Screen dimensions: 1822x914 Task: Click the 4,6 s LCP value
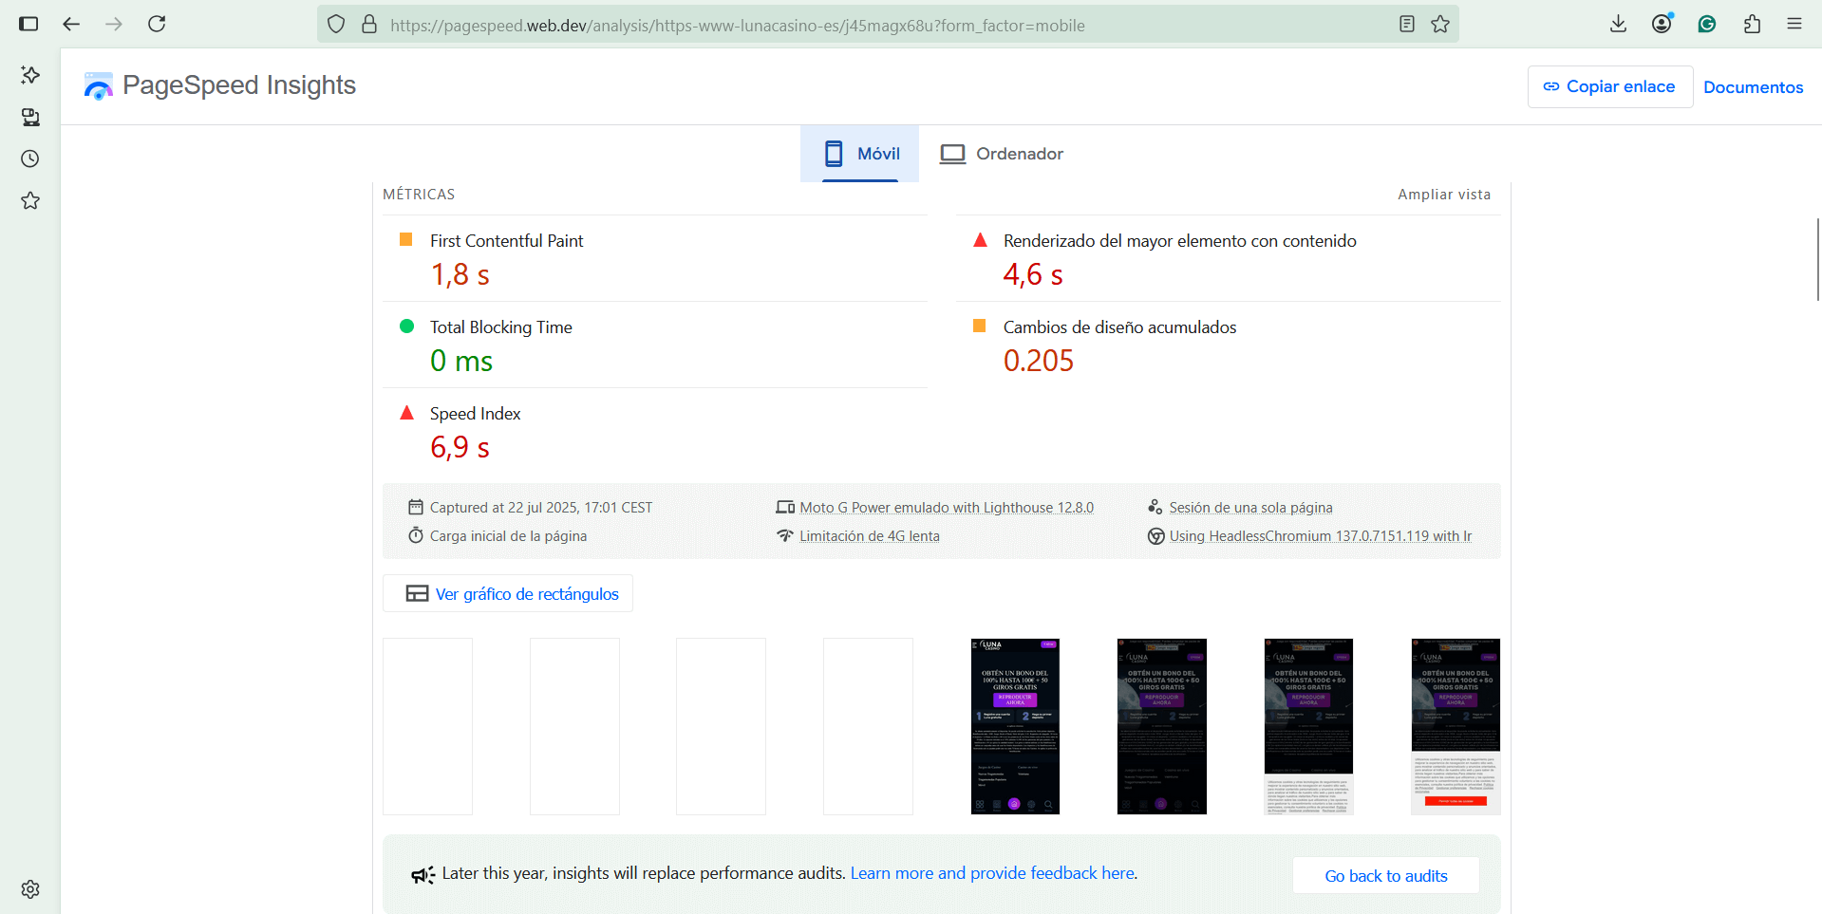click(1033, 275)
